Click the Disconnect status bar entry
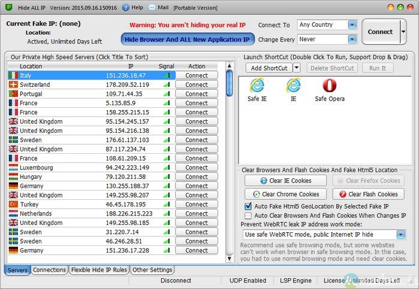This screenshot has width=419, height=289. pyautogui.click(x=176, y=281)
